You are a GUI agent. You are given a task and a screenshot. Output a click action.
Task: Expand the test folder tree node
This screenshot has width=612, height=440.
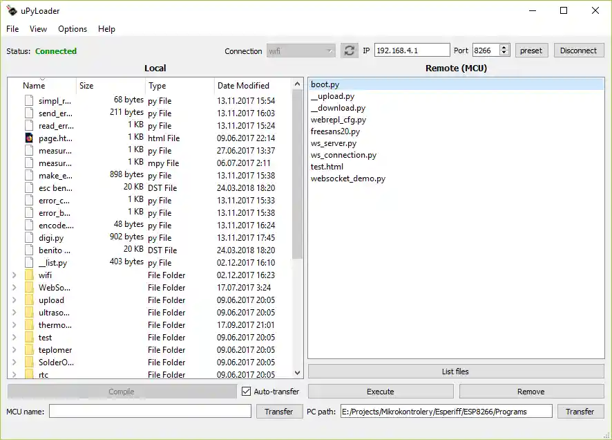click(14, 338)
